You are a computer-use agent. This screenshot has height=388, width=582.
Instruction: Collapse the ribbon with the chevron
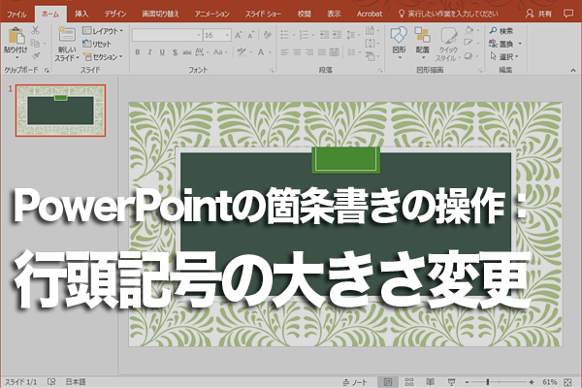point(573,70)
